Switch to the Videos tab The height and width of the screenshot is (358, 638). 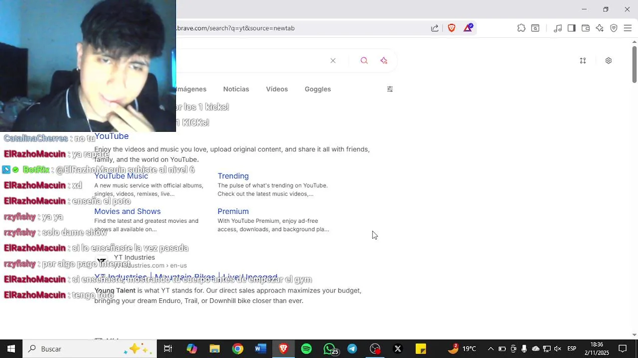tap(277, 89)
